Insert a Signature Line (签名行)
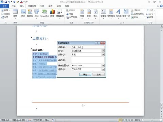This screenshot has width=163, height=122. [136, 11]
